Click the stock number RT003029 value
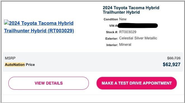This screenshot has width=185, height=103. [128, 32]
